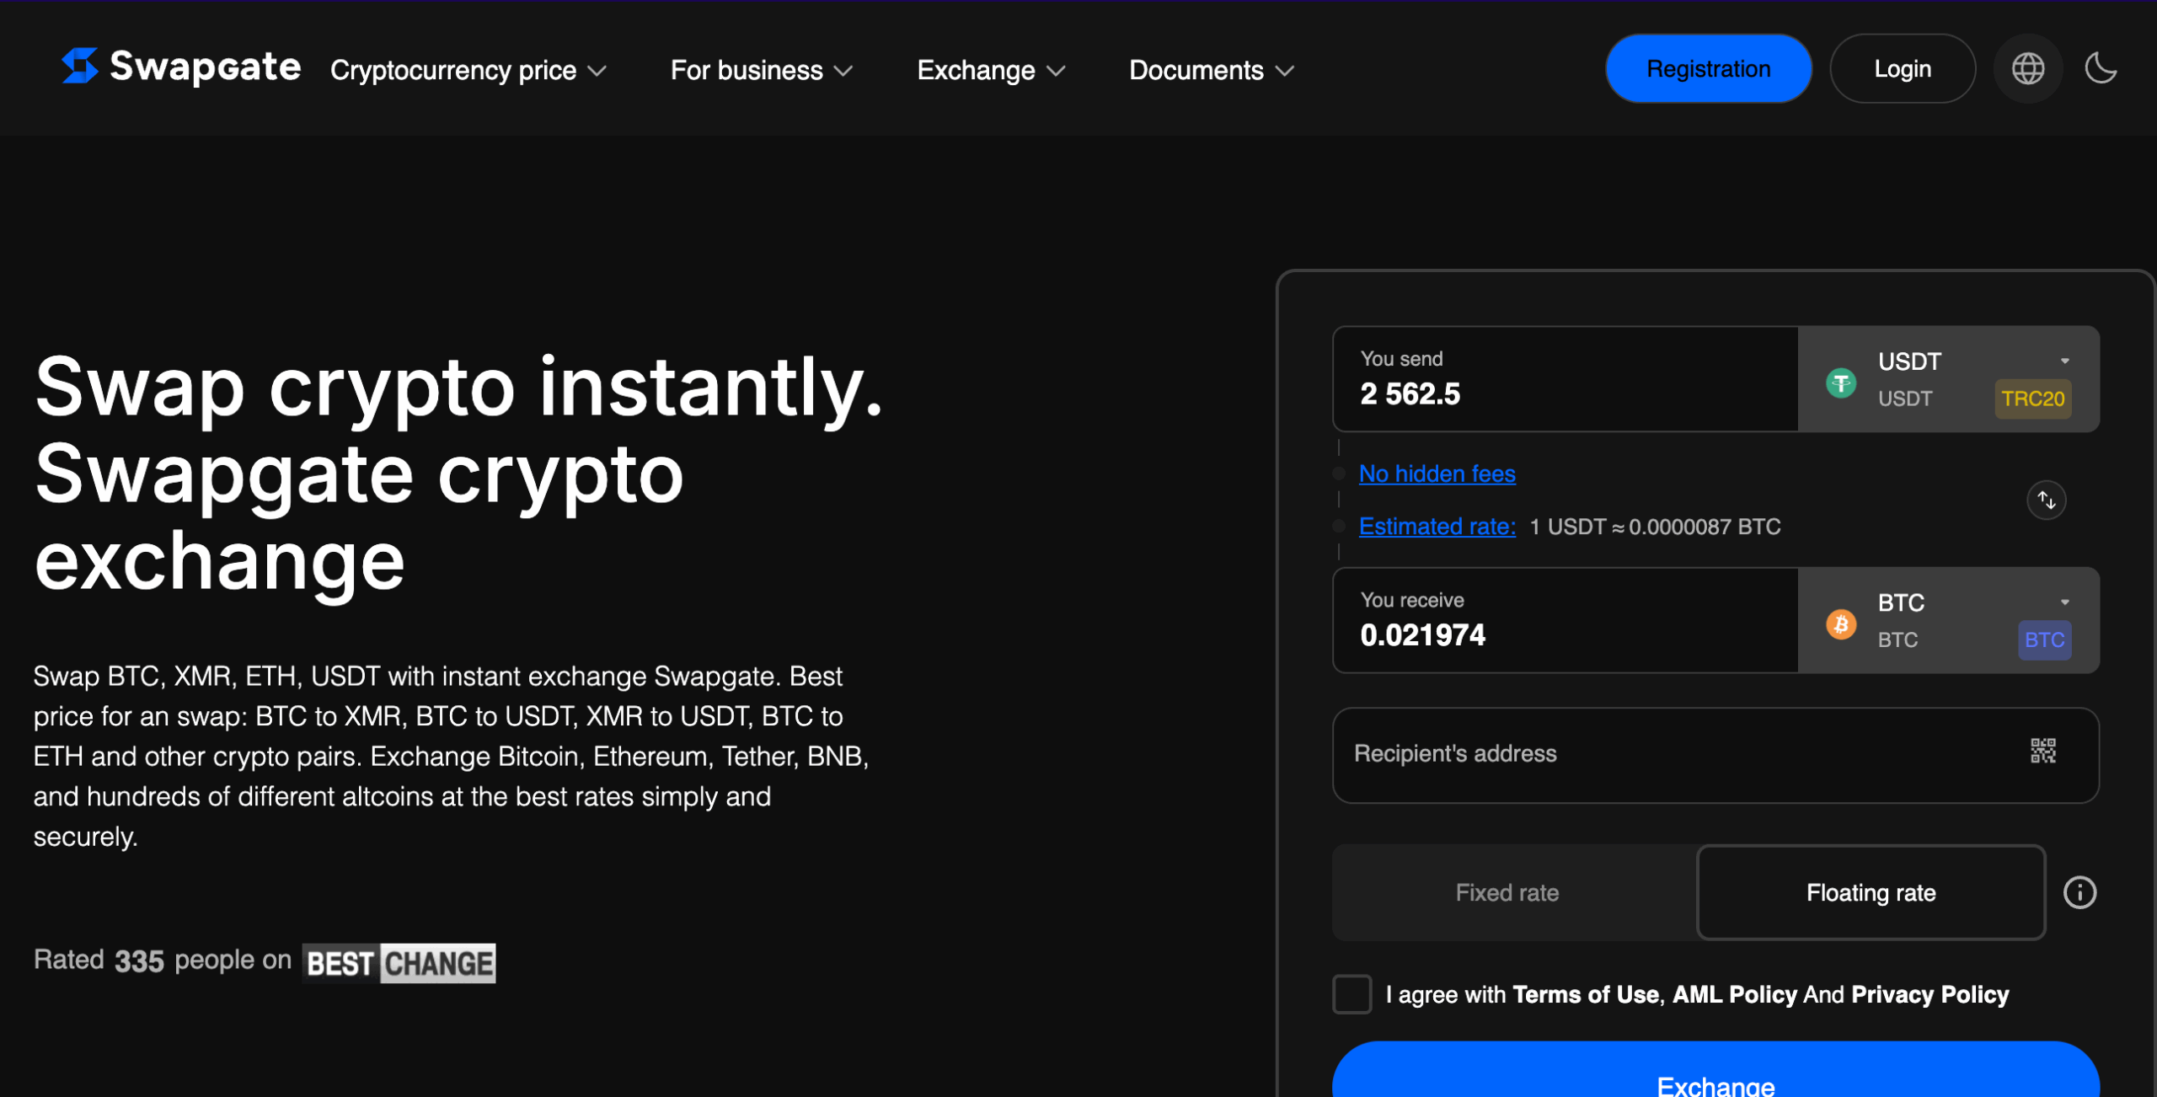Click the green USDT Tether coin icon
This screenshot has width=2157, height=1097.
1841,383
